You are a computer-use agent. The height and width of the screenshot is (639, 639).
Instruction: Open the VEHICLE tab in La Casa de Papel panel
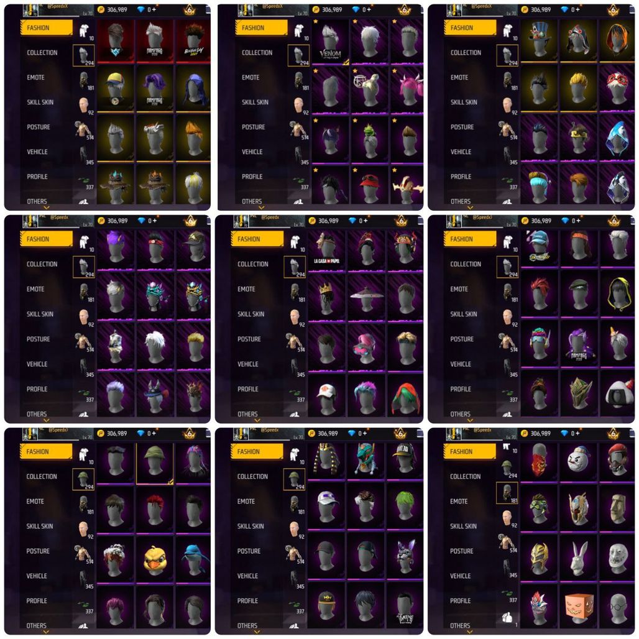[x=248, y=364]
